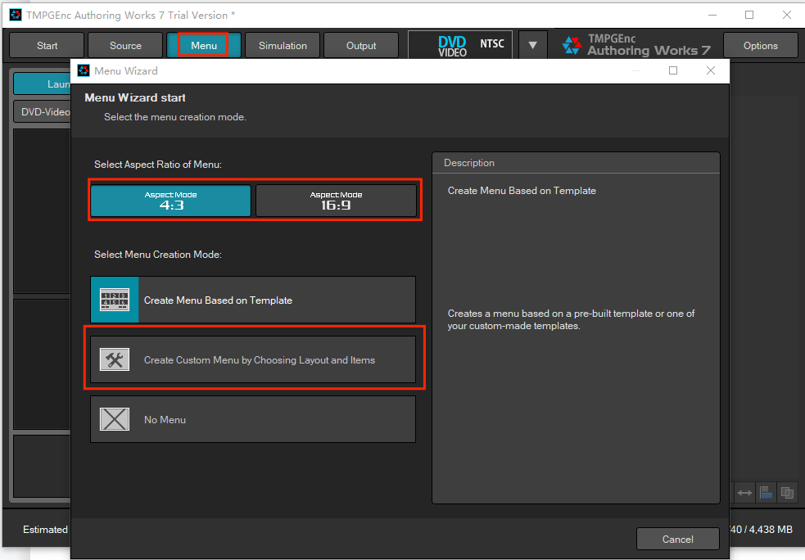Choose the No Menu option

tap(253, 419)
